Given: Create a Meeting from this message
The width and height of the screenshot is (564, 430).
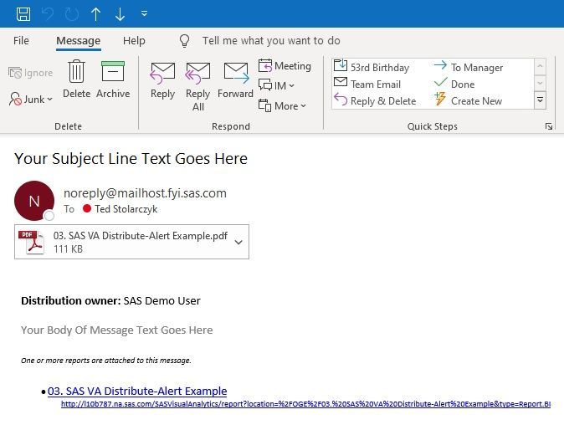Looking at the screenshot, I should pos(285,66).
